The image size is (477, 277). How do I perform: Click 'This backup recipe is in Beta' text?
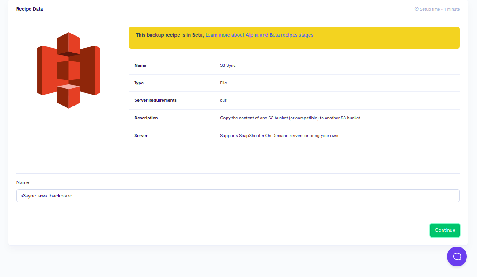point(170,35)
